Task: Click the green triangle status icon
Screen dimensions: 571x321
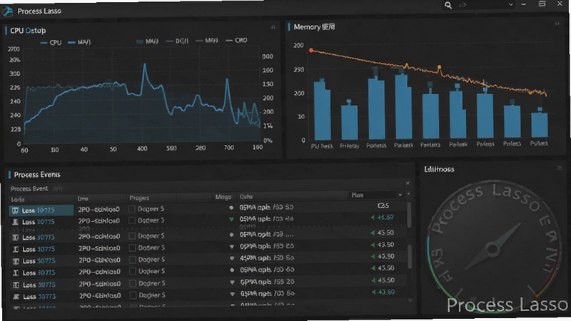Action: click(x=231, y=219)
